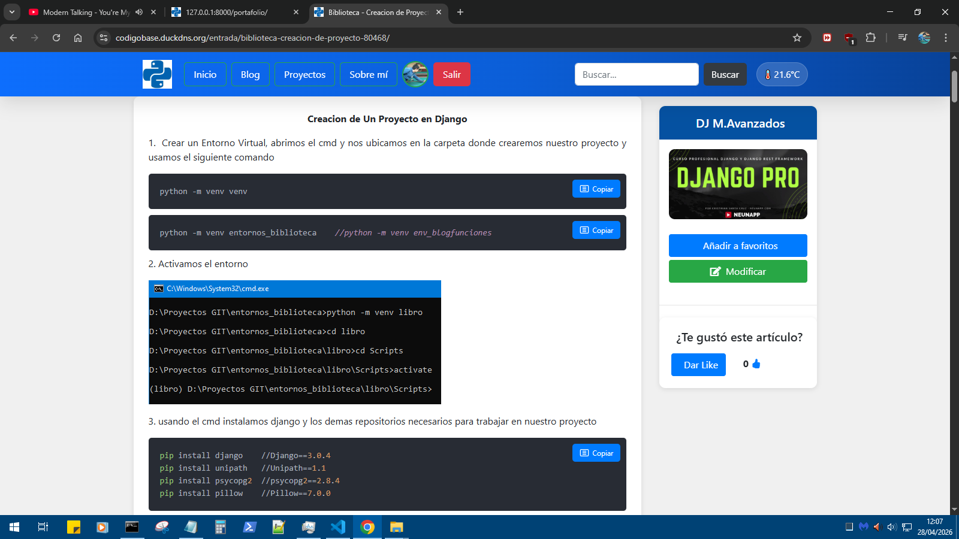
Task: Bookmark this page with the star icon
Action: coord(797,38)
